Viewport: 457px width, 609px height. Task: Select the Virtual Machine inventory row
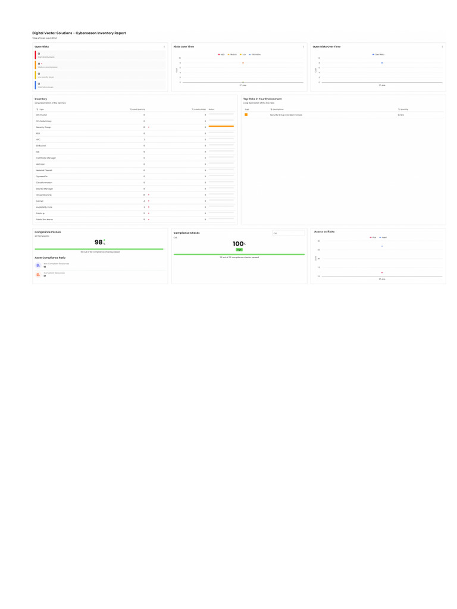point(135,195)
